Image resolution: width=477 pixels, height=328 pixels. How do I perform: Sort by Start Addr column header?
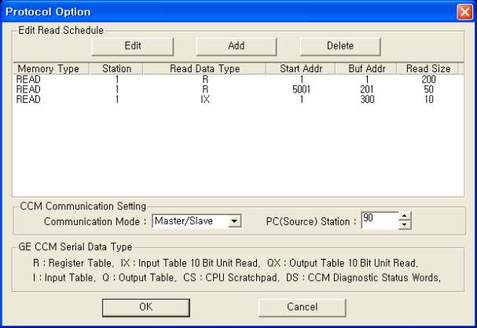click(300, 69)
